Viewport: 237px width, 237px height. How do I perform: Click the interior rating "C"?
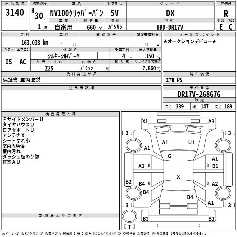(x=230, y=27)
